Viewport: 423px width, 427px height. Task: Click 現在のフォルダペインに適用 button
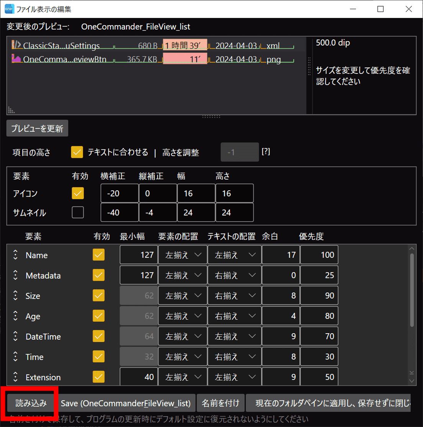click(328, 403)
